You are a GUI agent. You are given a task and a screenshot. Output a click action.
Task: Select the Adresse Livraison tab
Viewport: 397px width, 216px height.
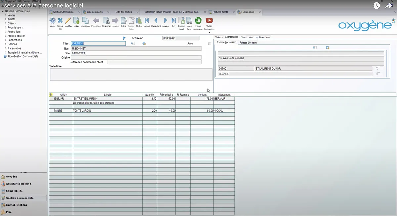tap(248, 42)
